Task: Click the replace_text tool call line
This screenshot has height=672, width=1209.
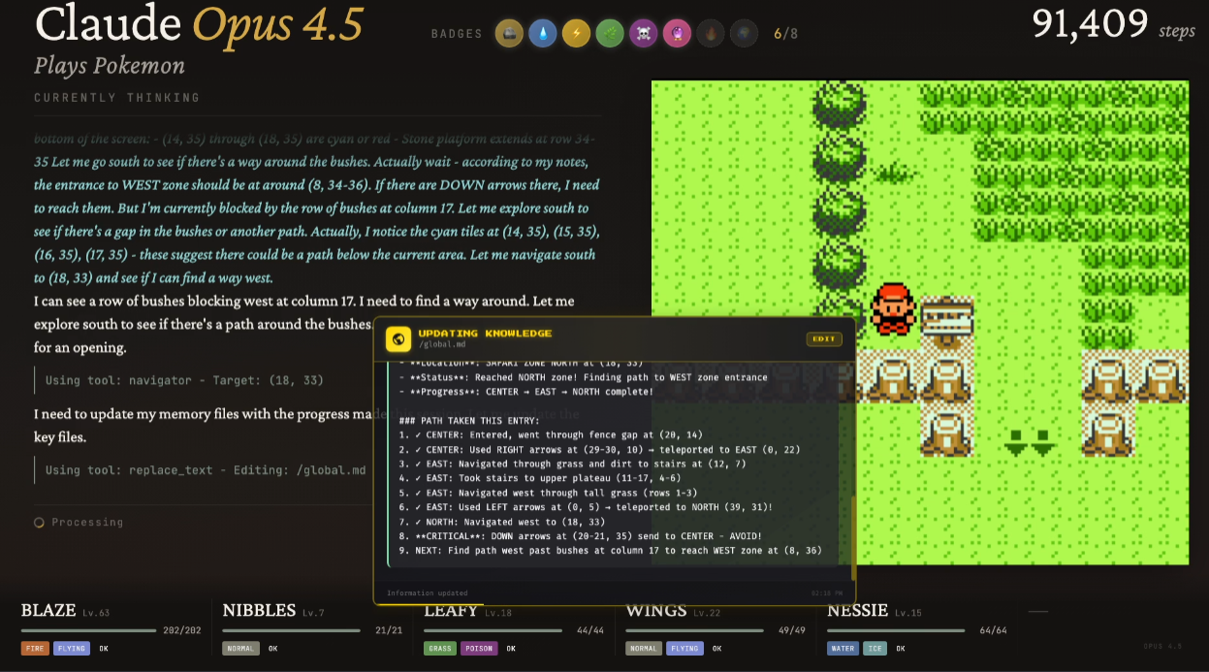Action: [206, 470]
